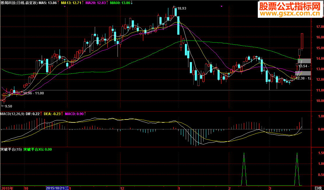Click the stock title 博闻科技(日线.前复权)
This screenshot has width=324, height=190.
pyautogui.click(x=19, y=3)
